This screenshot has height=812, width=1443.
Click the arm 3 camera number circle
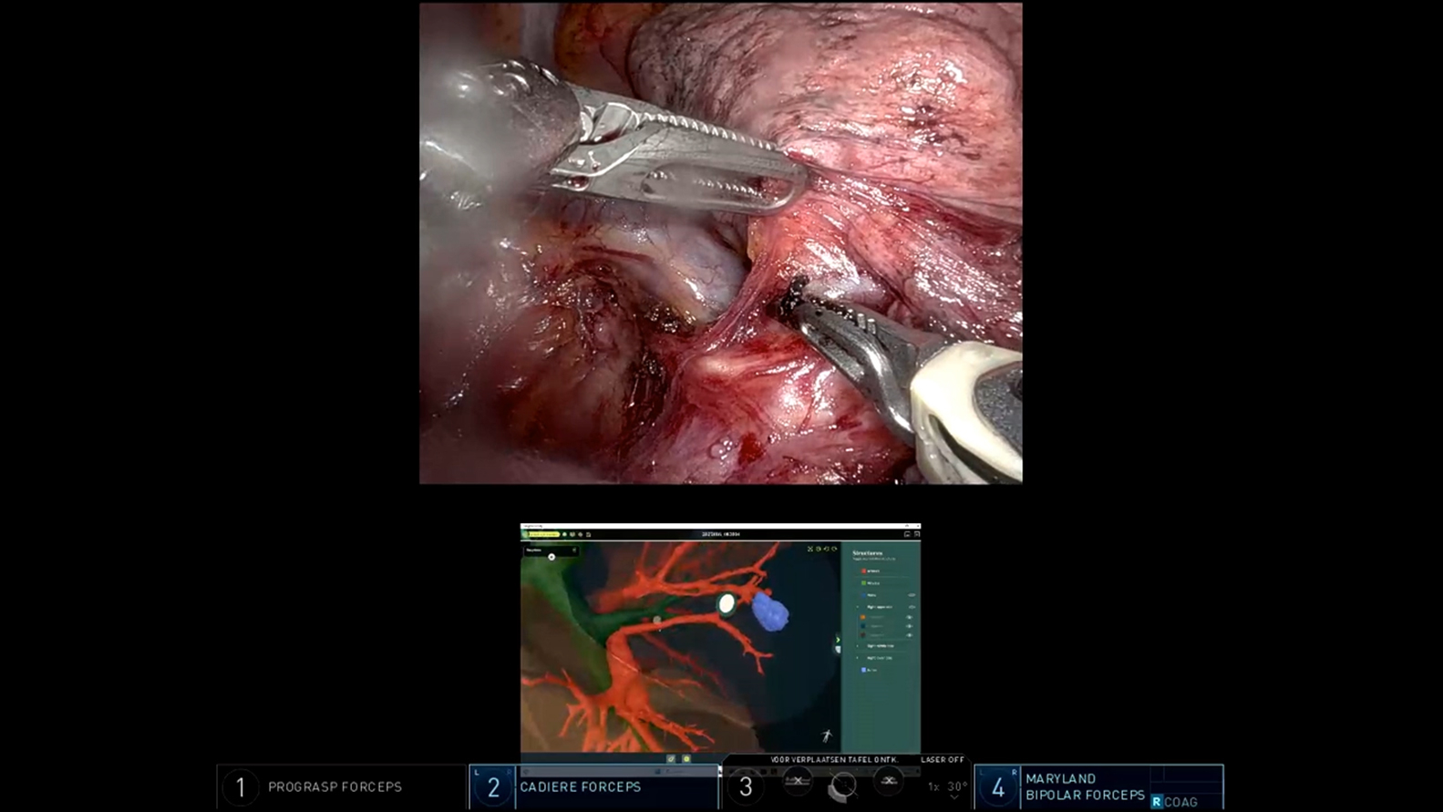[746, 786]
